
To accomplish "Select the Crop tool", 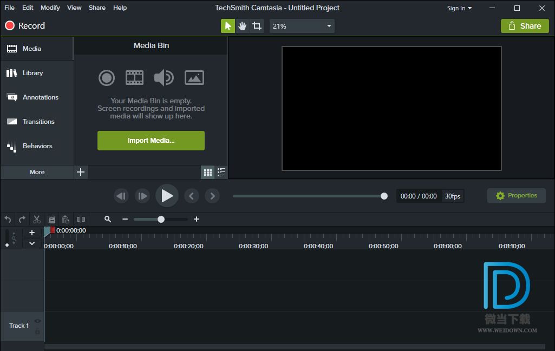I will [257, 26].
